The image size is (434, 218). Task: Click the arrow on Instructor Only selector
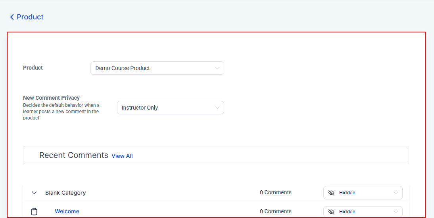point(217,108)
